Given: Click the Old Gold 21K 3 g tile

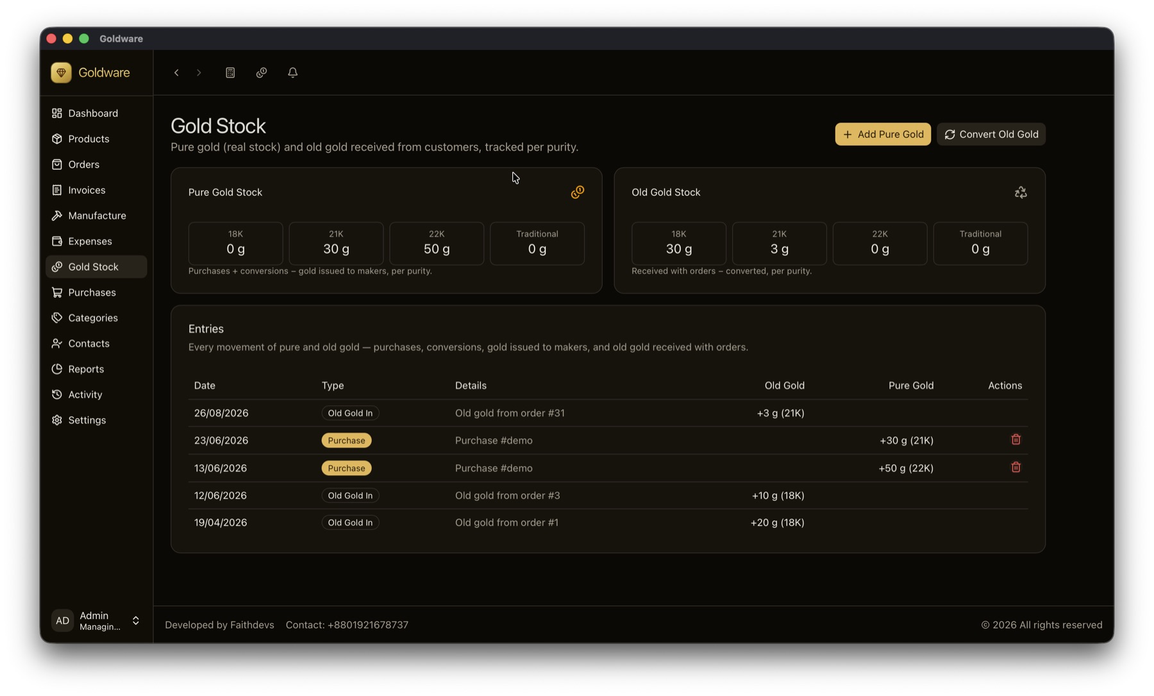Looking at the screenshot, I should tap(780, 243).
